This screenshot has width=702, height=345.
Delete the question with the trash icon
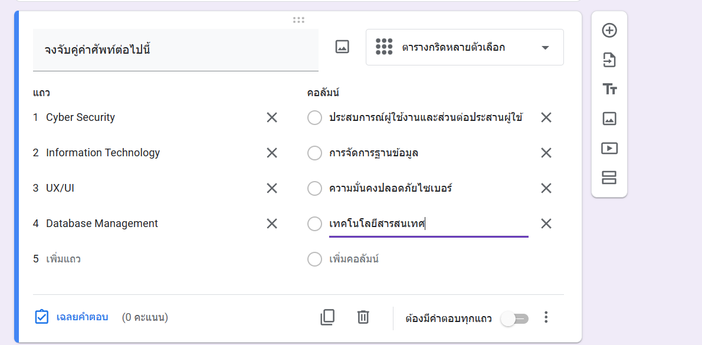coord(363,317)
